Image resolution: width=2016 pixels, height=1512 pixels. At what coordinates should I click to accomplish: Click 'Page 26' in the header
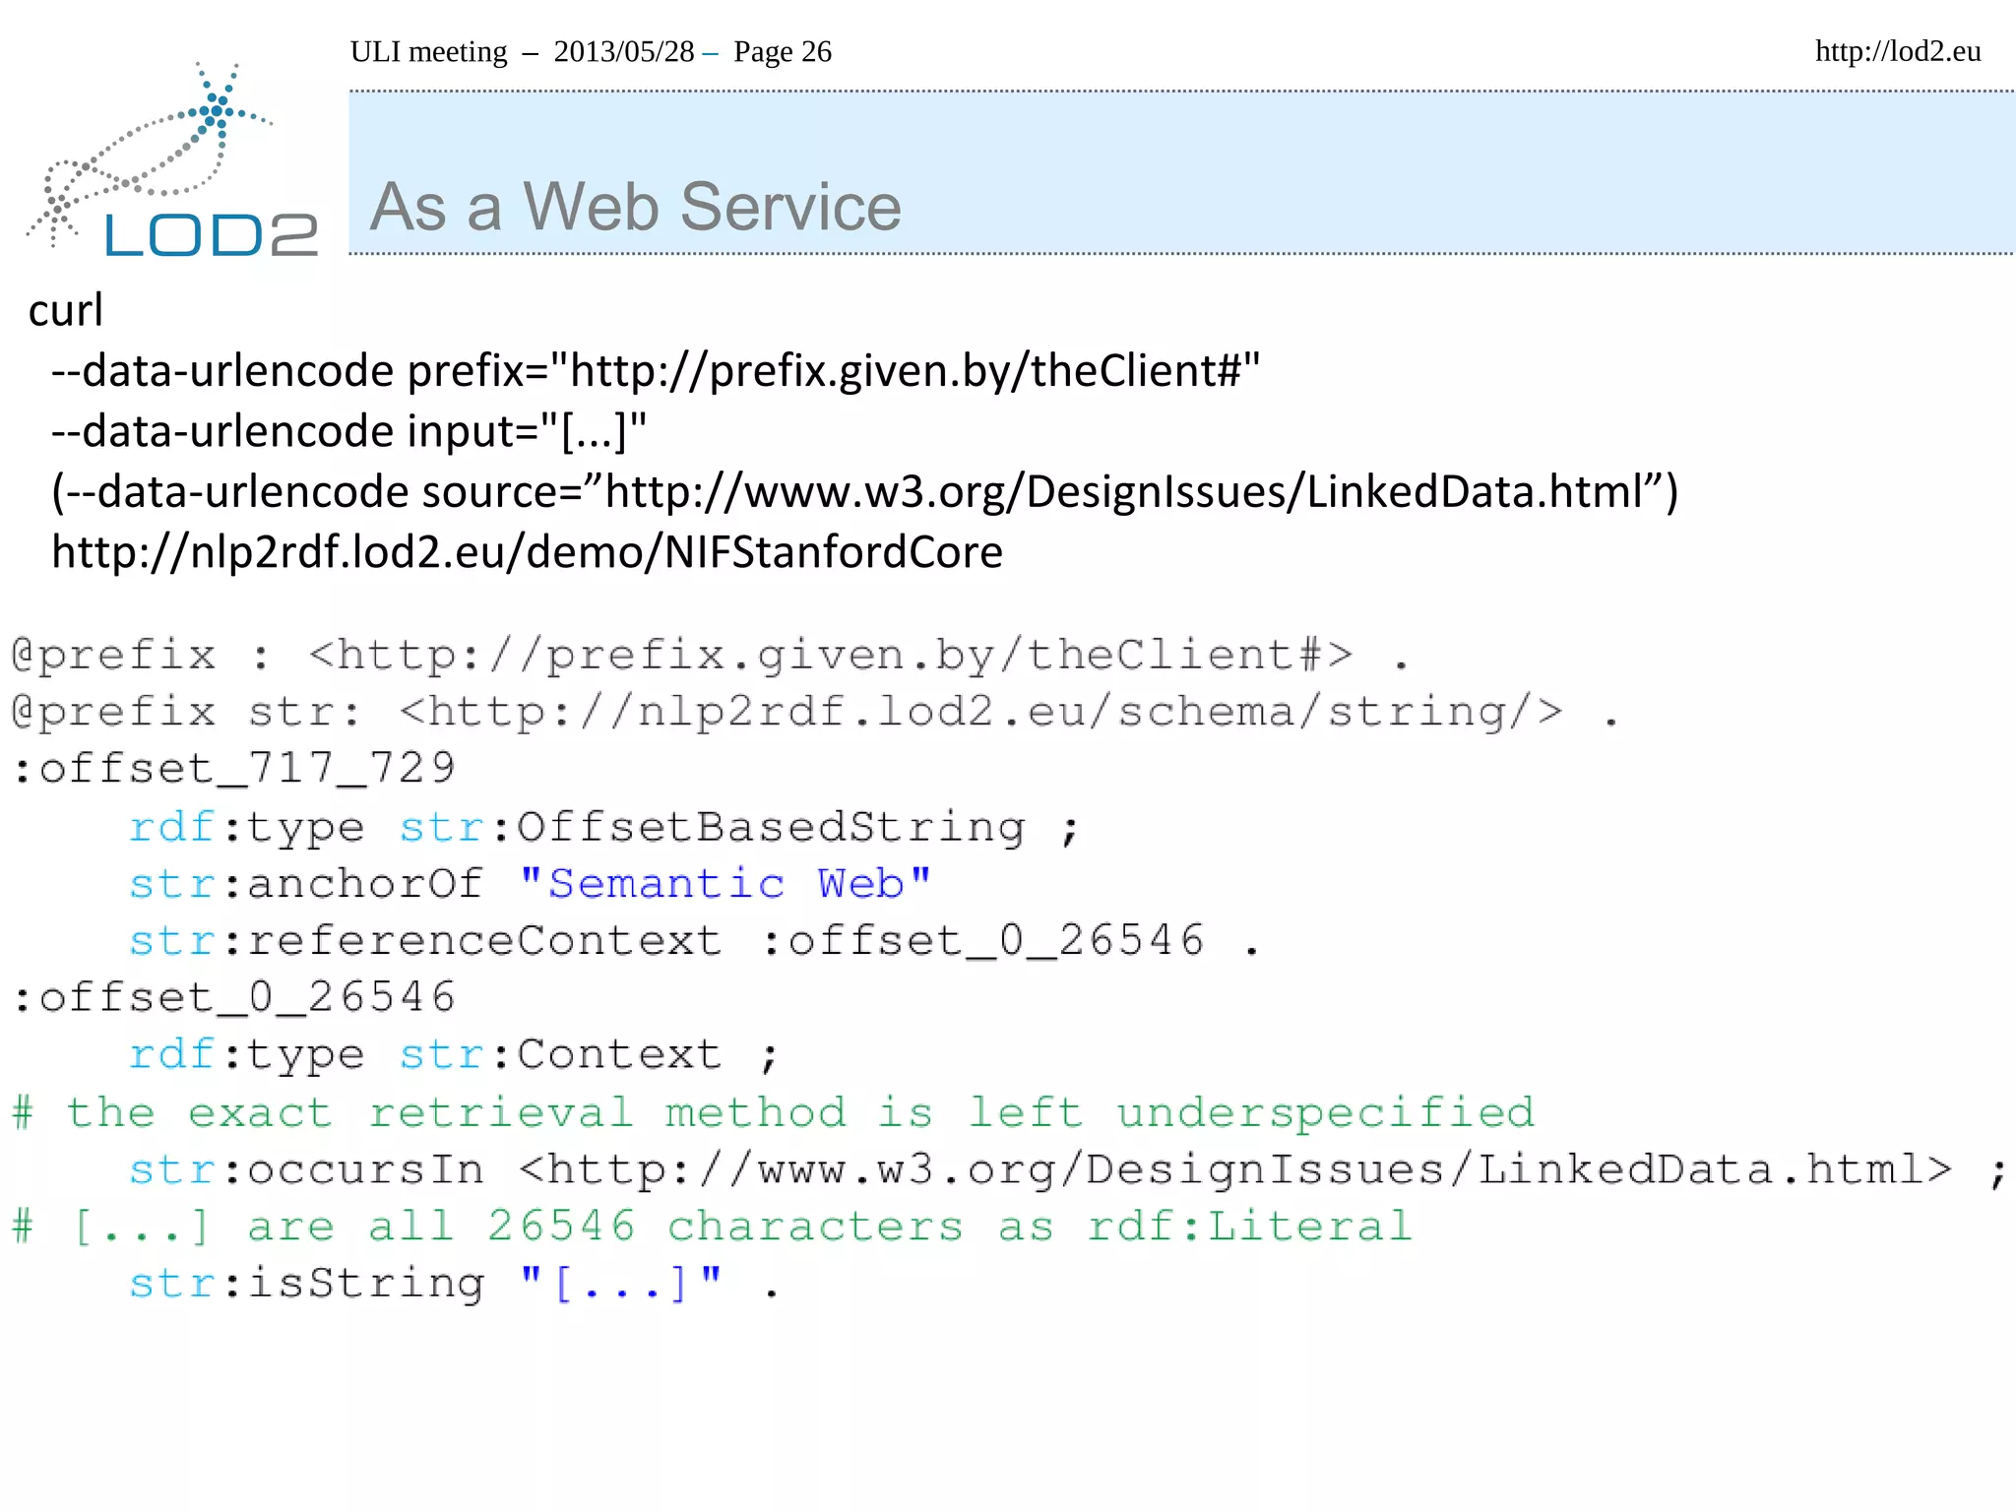(x=782, y=51)
